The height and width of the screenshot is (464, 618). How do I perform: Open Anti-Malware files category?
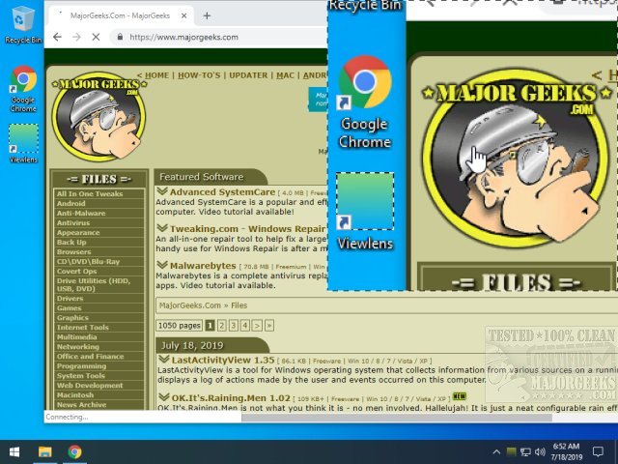[x=99, y=213]
